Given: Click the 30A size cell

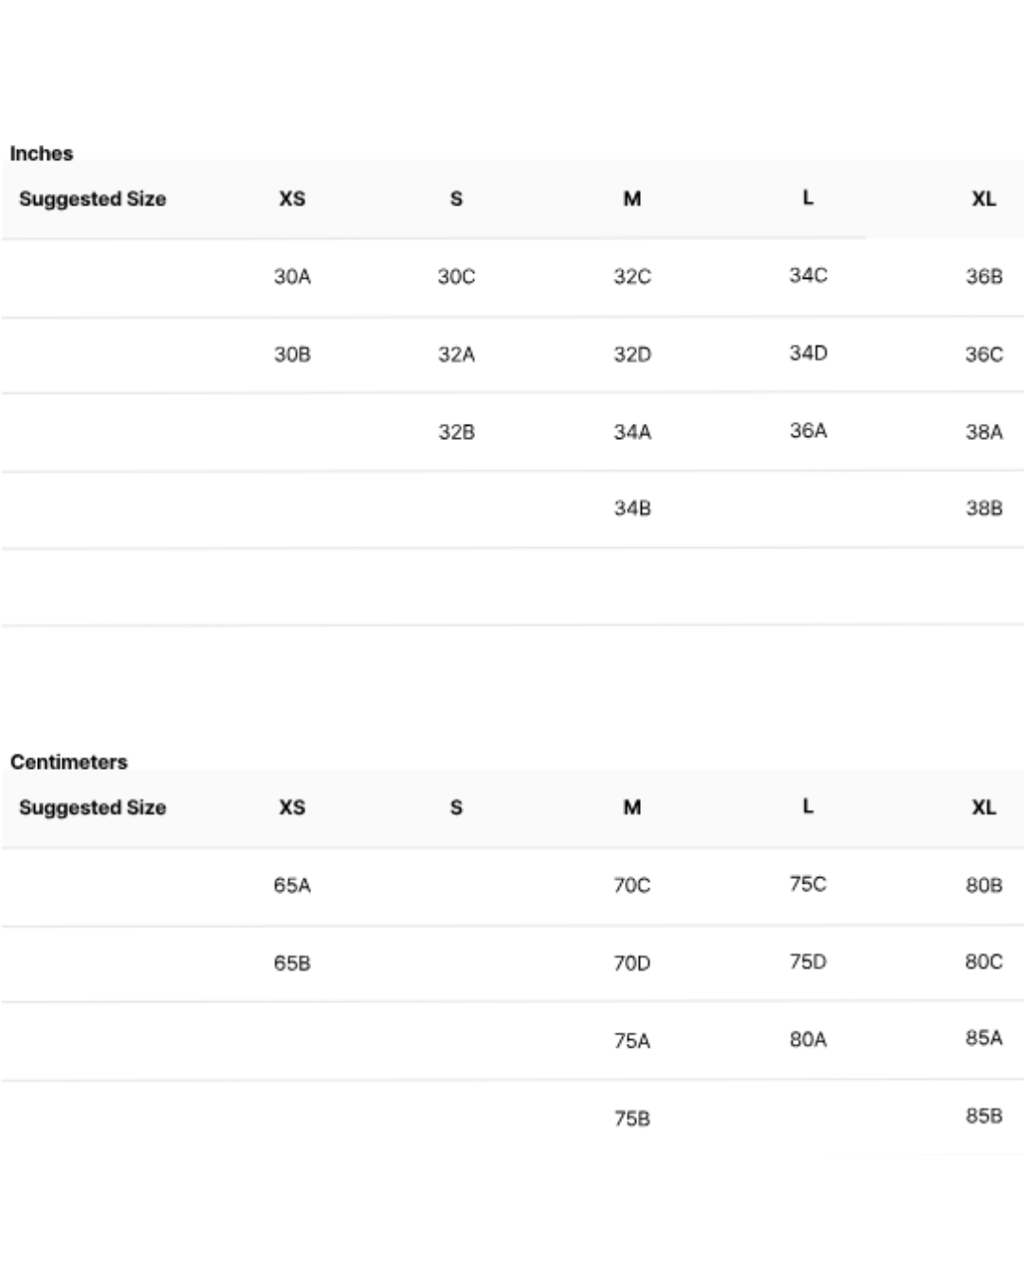Looking at the screenshot, I should pos(292,277).
